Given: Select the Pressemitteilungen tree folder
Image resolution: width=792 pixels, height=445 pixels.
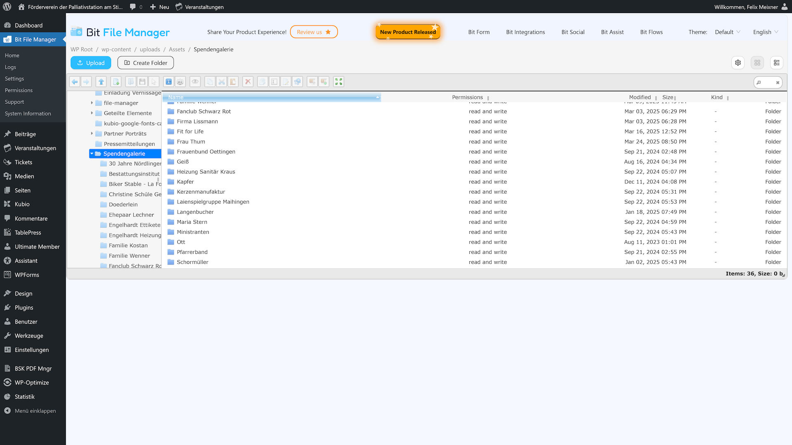Looking at the screenshot, I should (x=129, y=144).
